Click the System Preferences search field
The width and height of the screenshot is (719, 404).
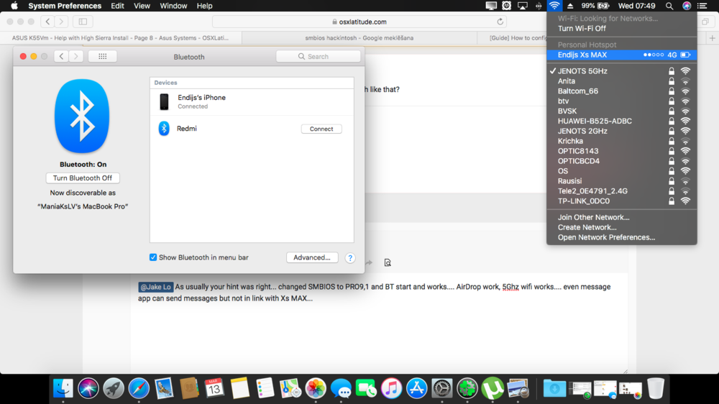pos(319,56)
